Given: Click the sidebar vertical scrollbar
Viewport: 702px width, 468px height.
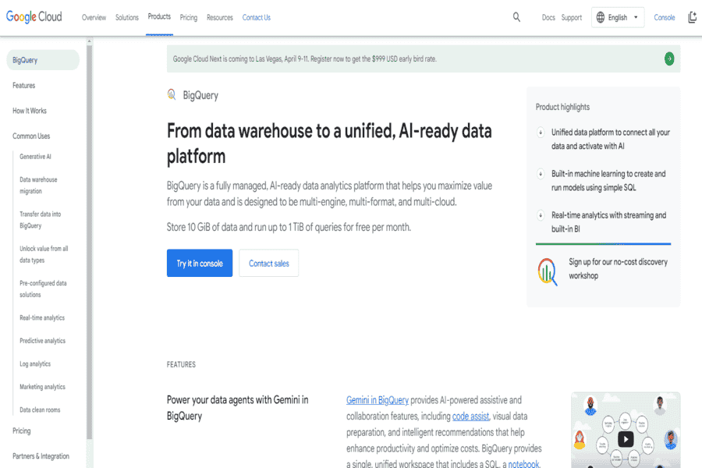Looking at the screenshot, I should (90, 242).
